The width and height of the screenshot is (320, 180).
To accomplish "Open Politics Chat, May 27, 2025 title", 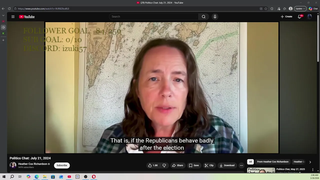I will click(290, 169).
